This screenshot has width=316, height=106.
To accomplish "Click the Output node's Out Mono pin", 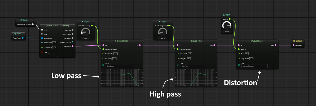I will click(x=293, y=45).
